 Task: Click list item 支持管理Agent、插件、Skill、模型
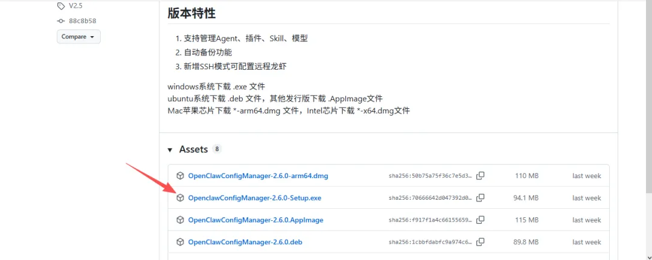coord(246,39)
